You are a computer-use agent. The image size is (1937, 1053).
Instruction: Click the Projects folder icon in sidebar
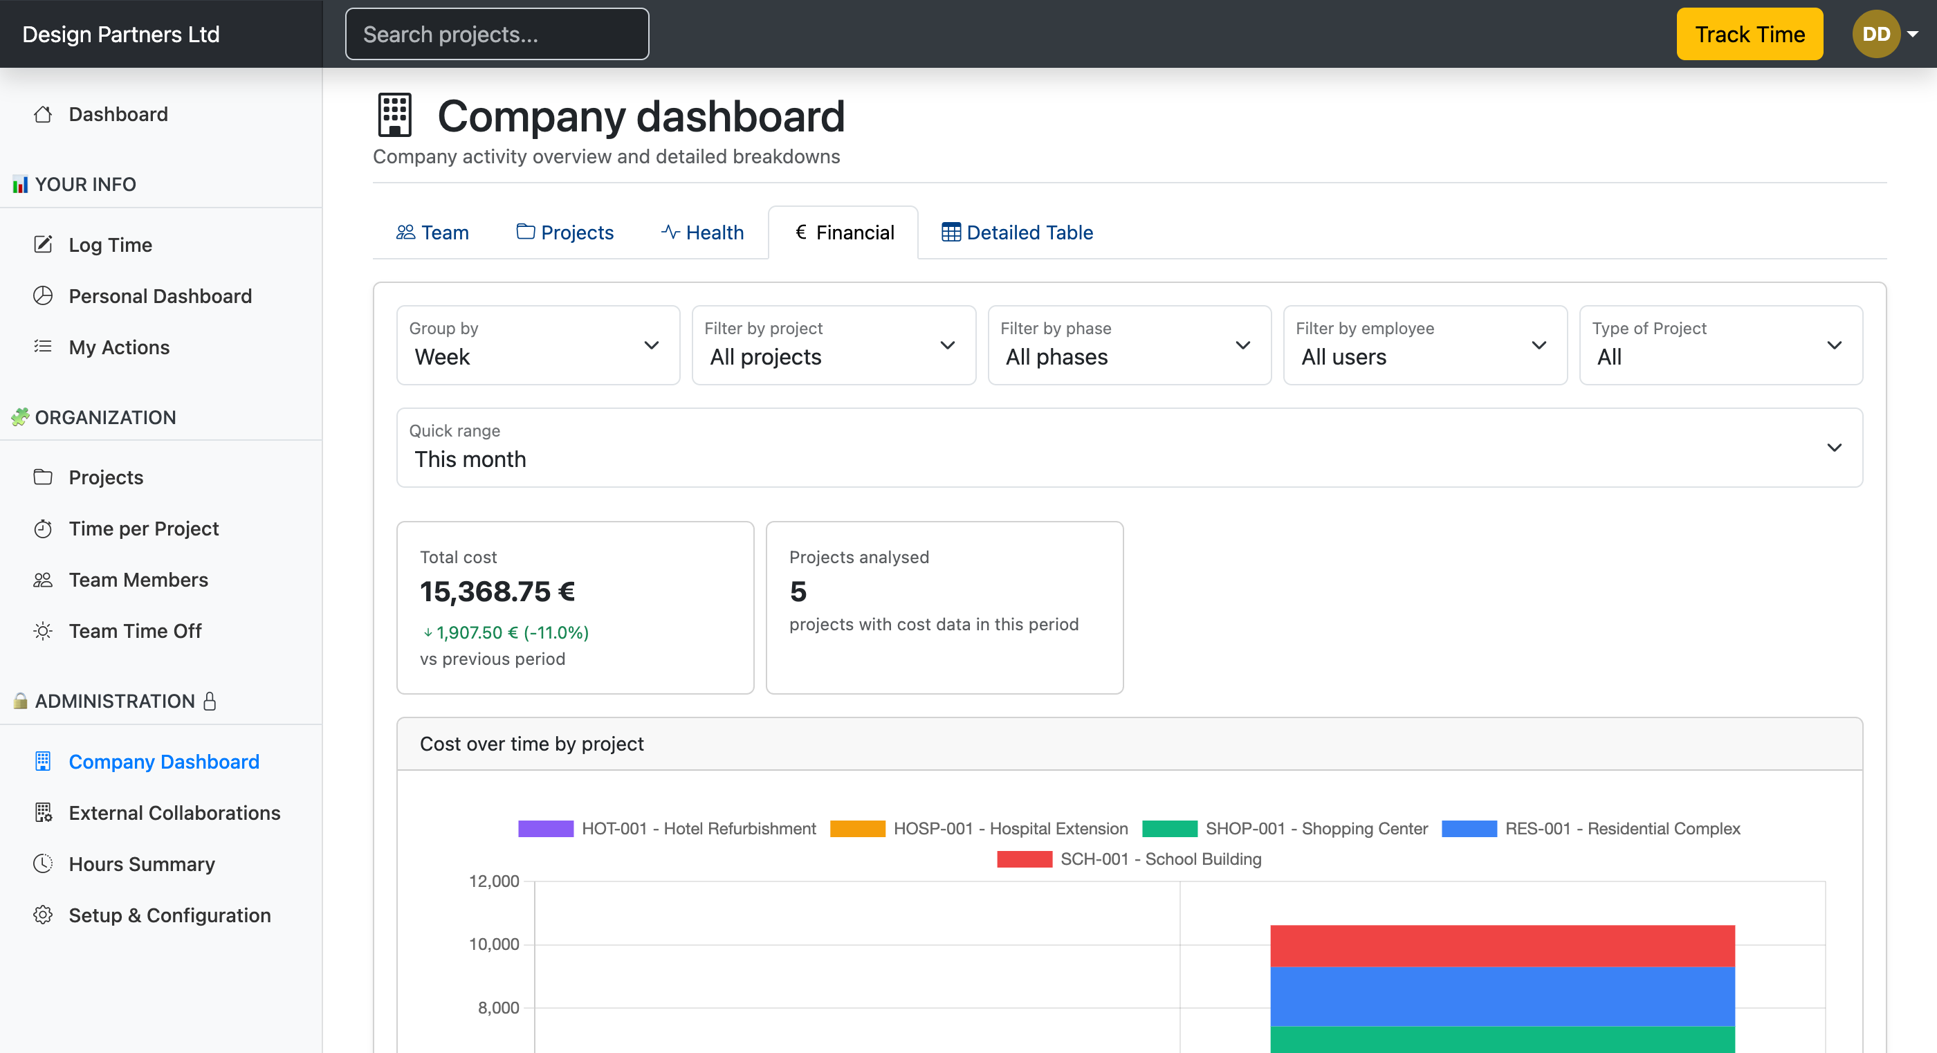click(x=43, y=477)
